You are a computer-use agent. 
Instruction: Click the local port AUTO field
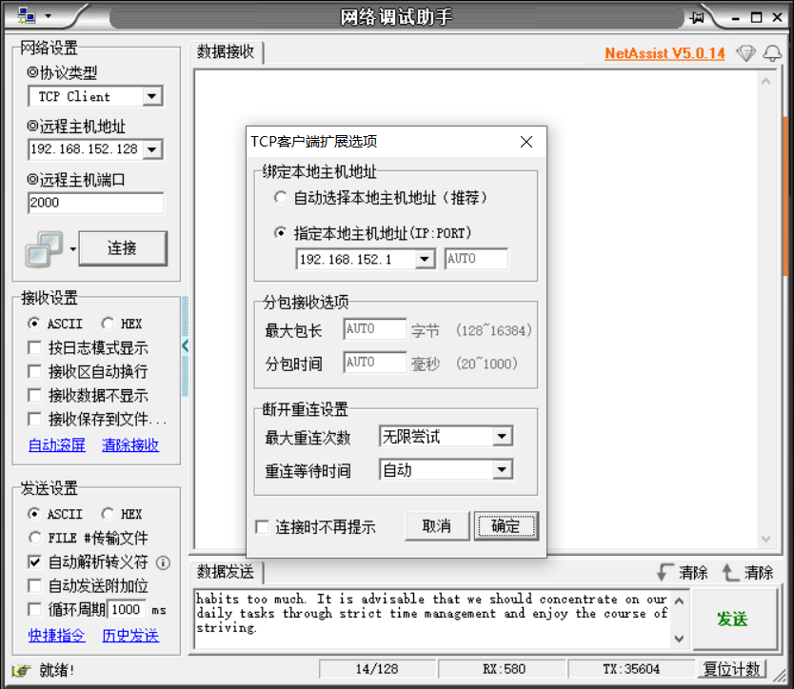[476, 259]
